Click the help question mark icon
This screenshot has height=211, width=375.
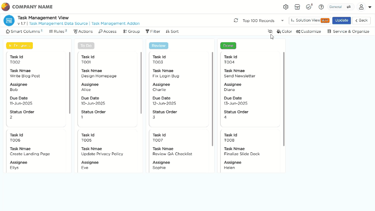pos(321,7)
